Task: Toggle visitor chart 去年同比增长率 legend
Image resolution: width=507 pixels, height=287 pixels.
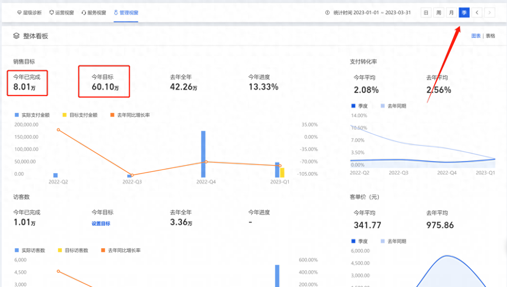Action: pos(120,250)
